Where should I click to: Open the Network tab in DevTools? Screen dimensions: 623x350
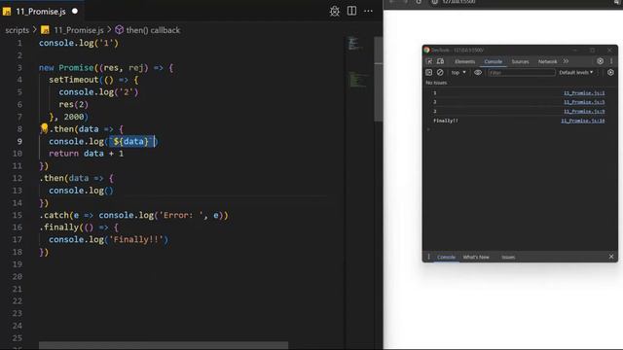point(547,61)
